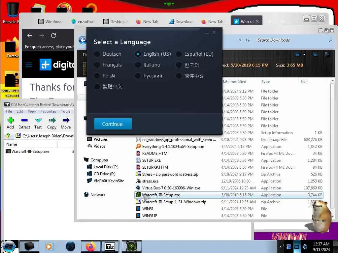Open the hamburger menu on the webpage
The image size is (338, 253).
(x=29, y=65)
